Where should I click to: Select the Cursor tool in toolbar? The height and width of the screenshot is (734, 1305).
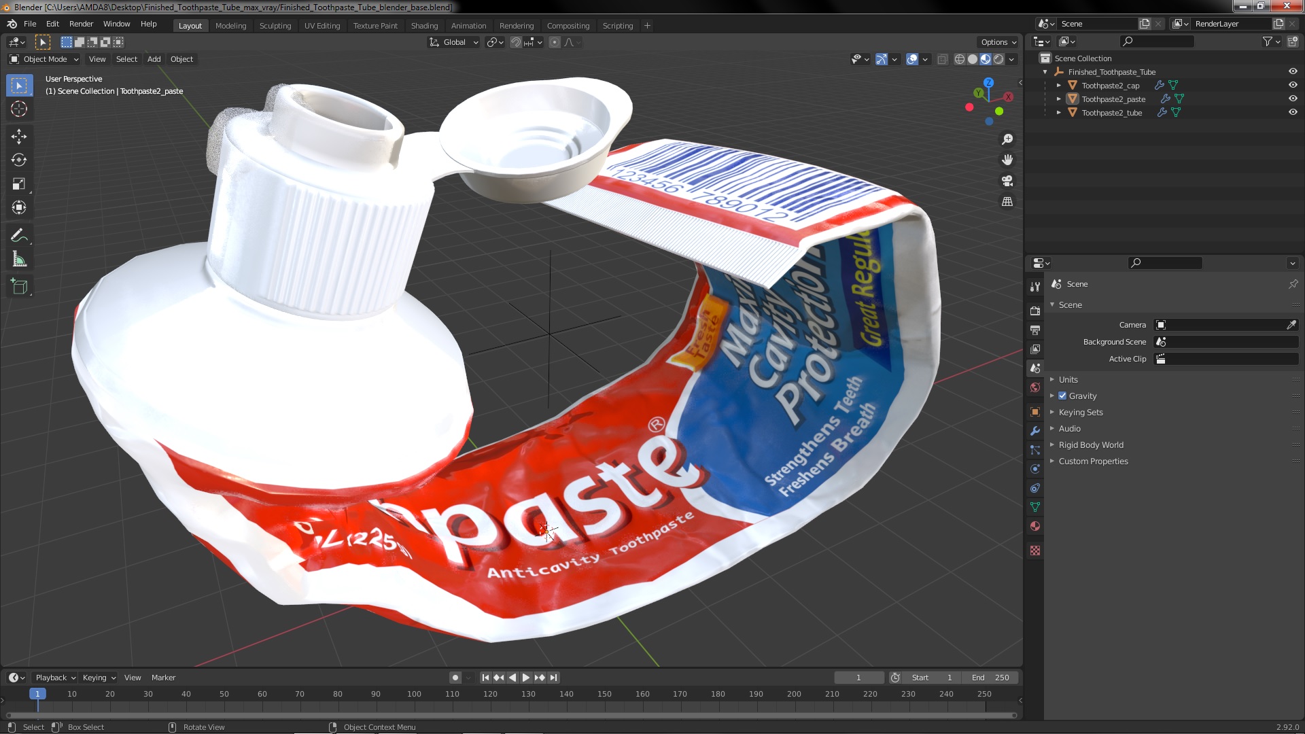click(x=19, y=109)
